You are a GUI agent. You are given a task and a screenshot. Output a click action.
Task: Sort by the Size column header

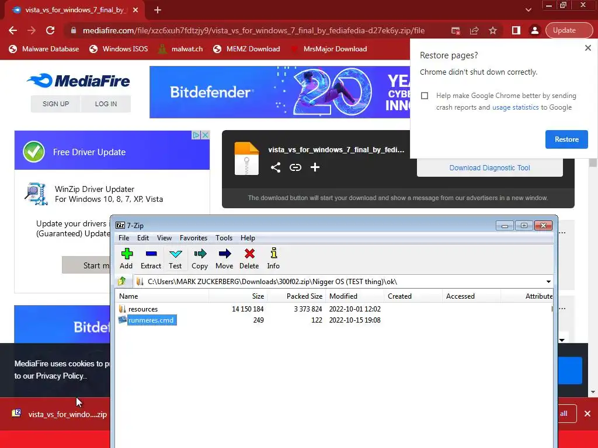pyautogui.click(x=238, y=296)
